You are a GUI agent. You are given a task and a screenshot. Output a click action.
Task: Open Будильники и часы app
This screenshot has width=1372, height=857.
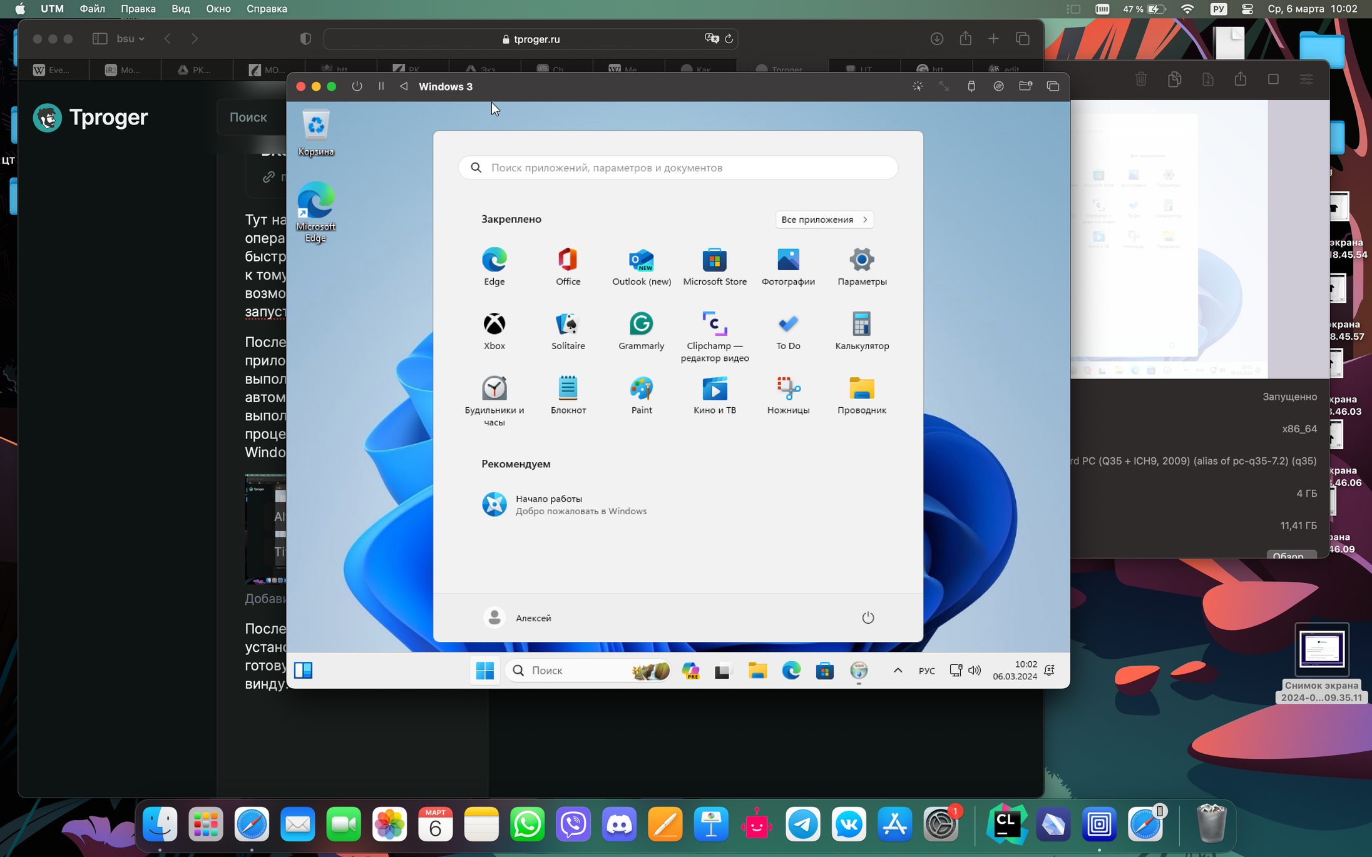pyautogui.click(x=494, y=401)
